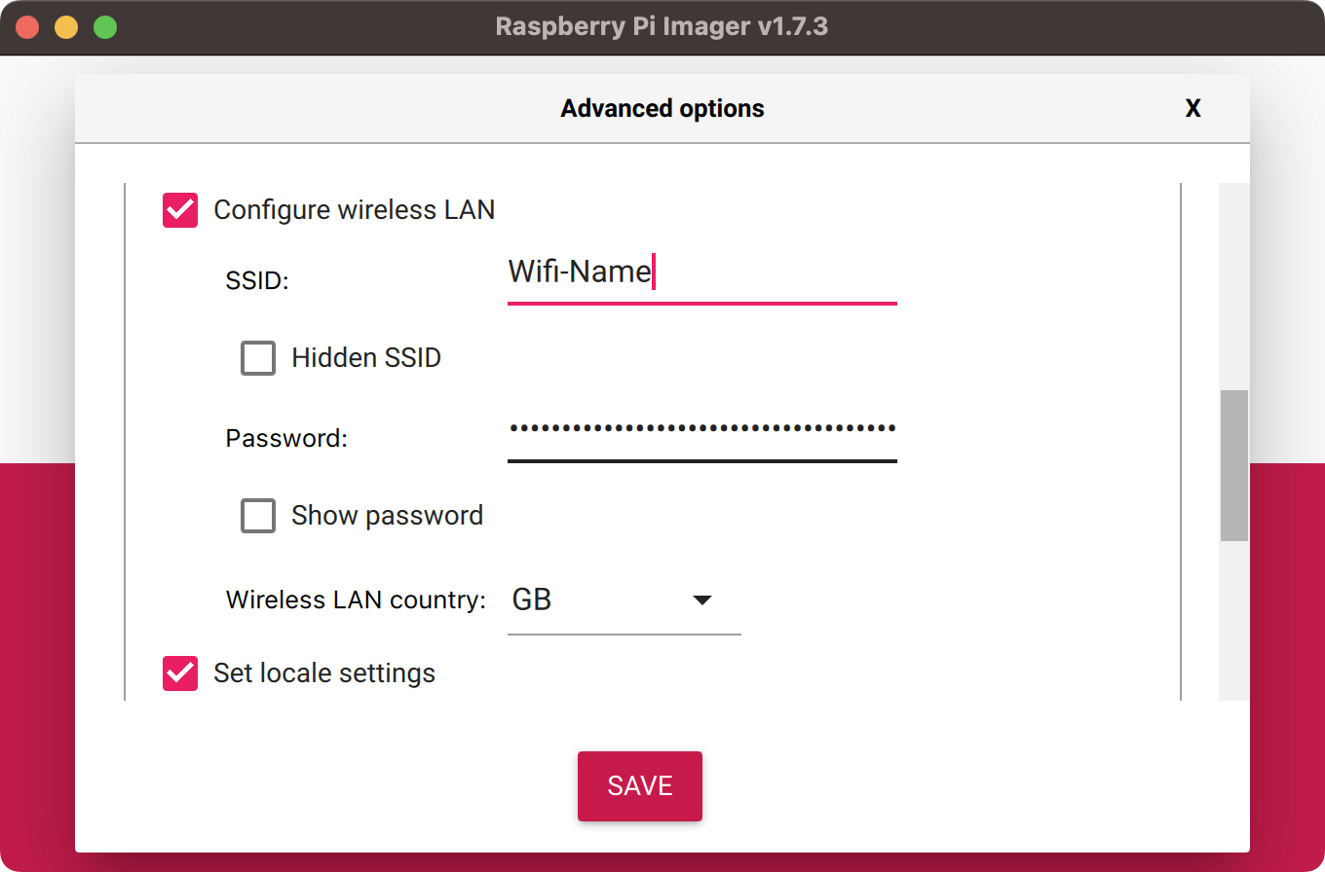Tick the Show password checkbox

point(258,516)
